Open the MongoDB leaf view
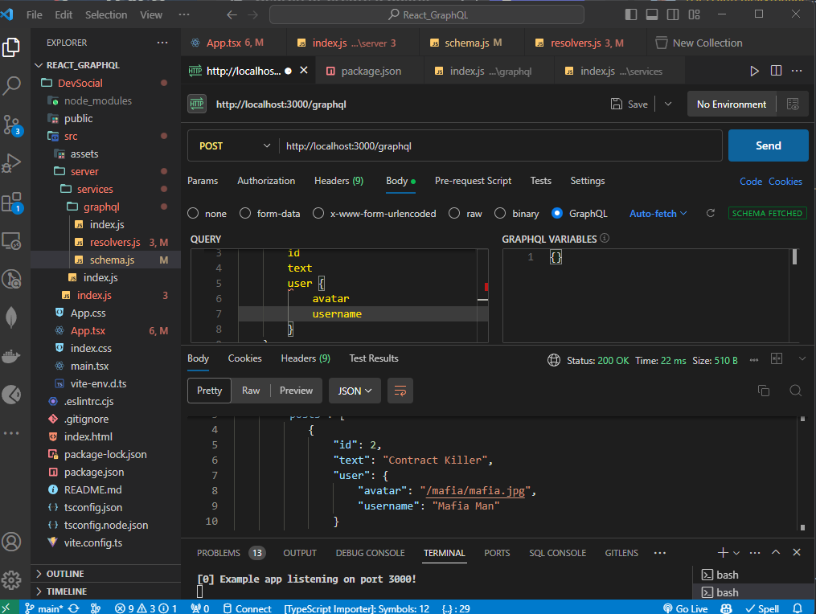Viewport: 816px width, 614px height. (x=11, y=317)
